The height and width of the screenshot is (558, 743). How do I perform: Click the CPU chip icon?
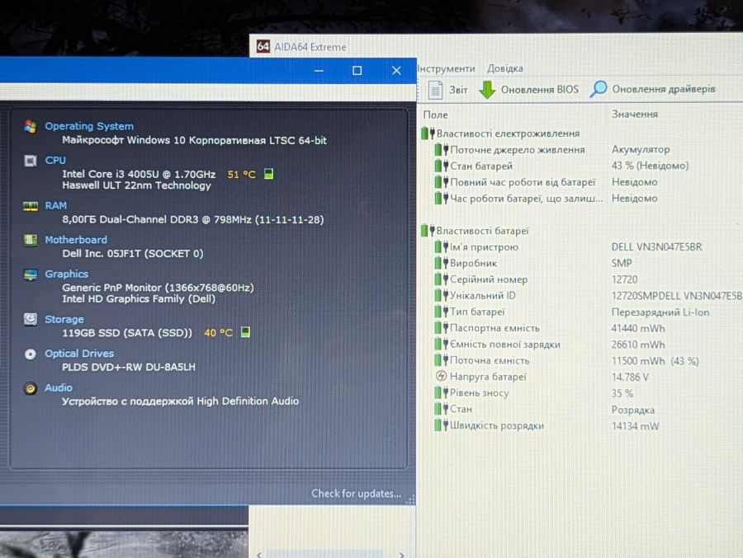click(x=31, y=161)
